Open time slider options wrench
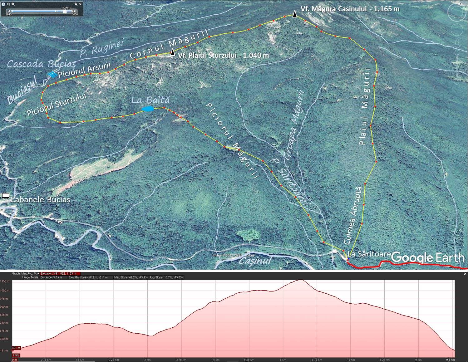468x362 pixels. tap(76, 4)
